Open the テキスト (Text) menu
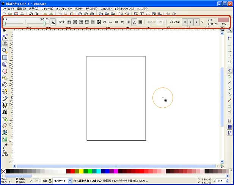The height and width of the screenshot is (185, 234). (x=91, y=9)
